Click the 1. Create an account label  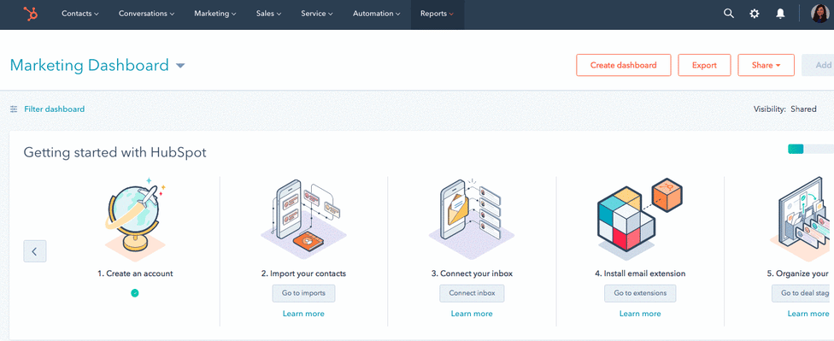point(135,273)
